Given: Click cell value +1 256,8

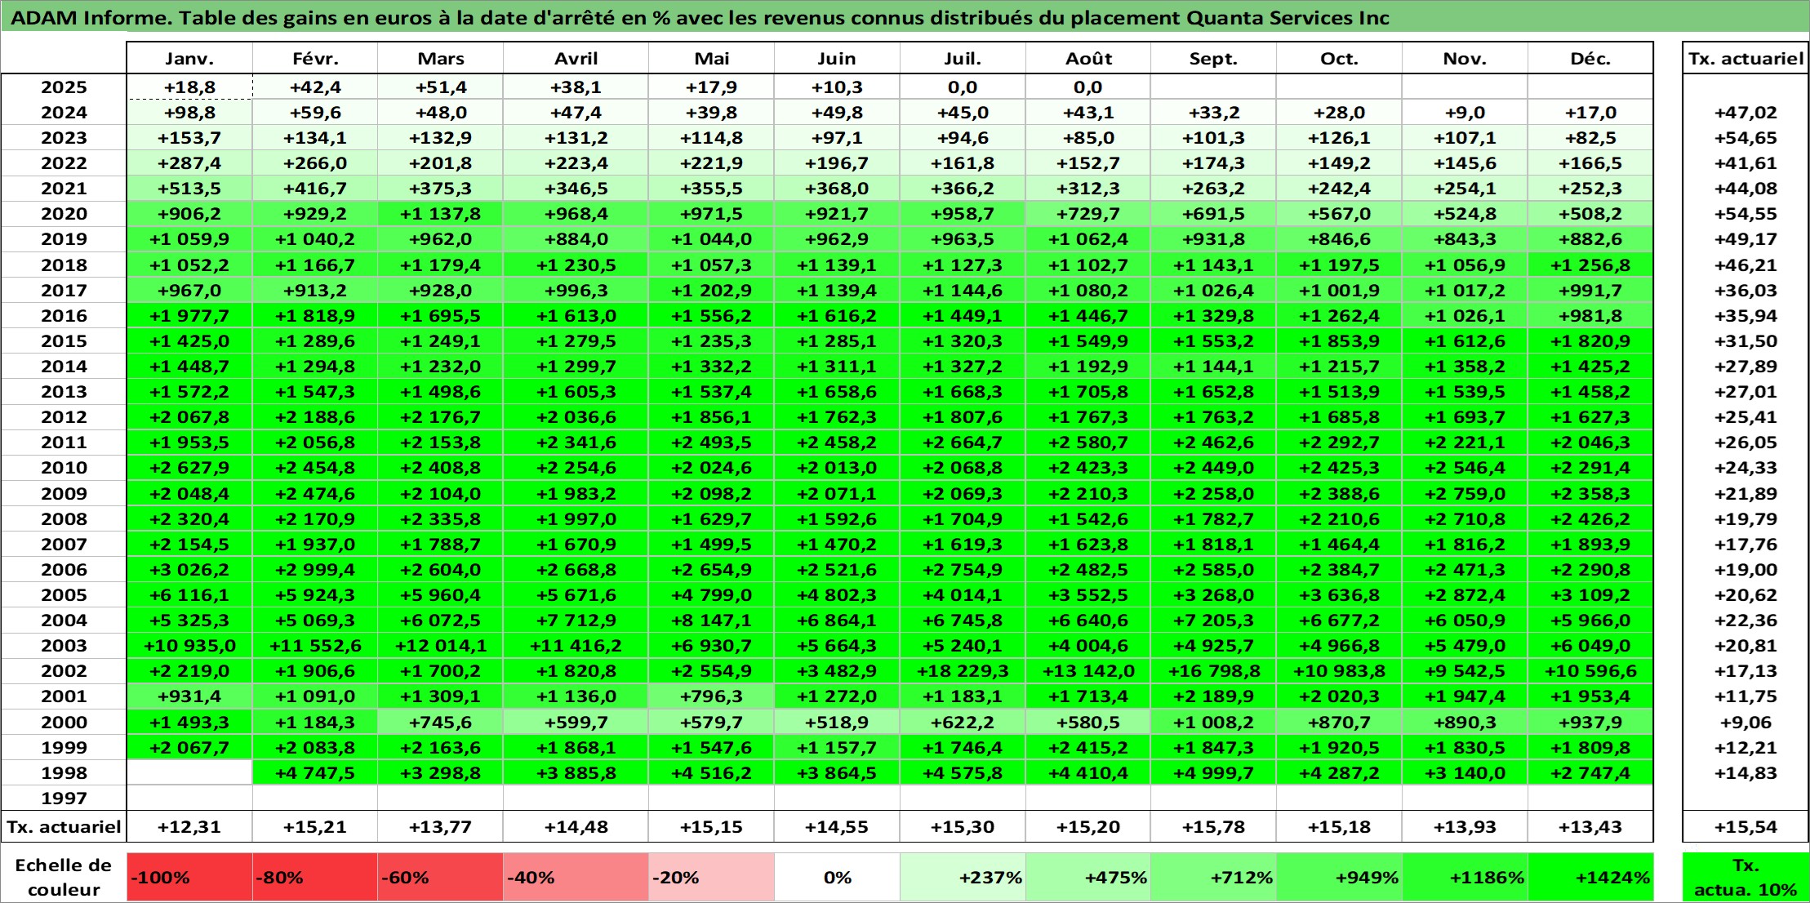Looking at the screenshot, I should coord(1590,265).
